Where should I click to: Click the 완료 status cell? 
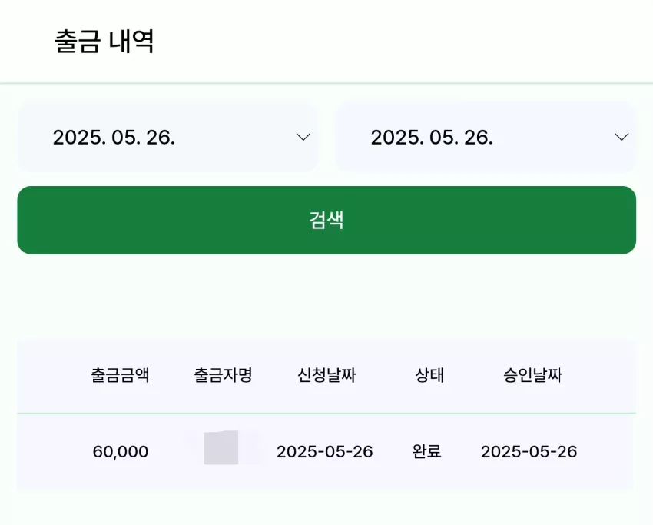426,451
